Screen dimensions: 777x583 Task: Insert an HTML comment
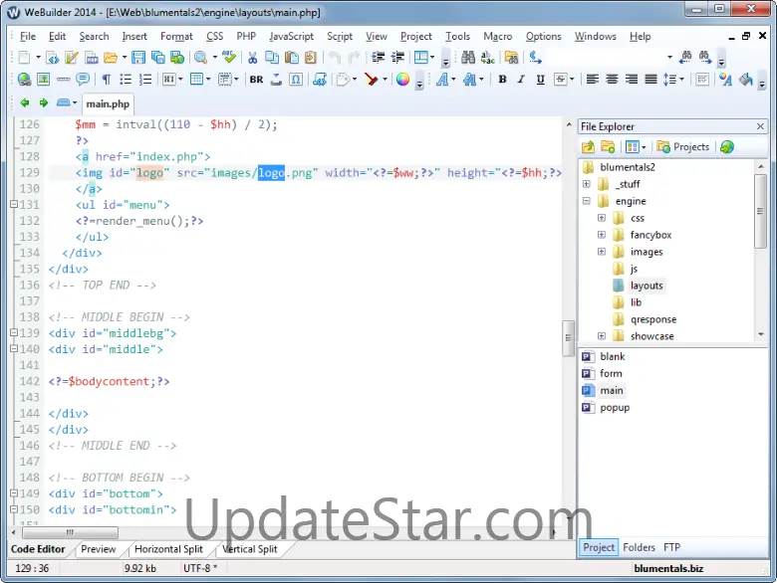(x=83, y=80)
